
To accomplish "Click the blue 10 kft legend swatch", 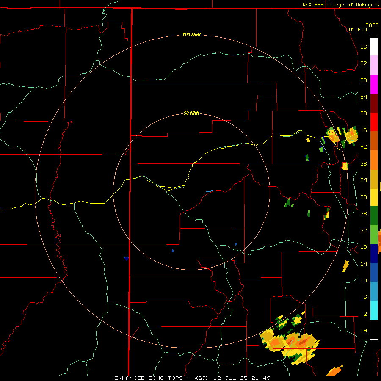I will 374,272.
